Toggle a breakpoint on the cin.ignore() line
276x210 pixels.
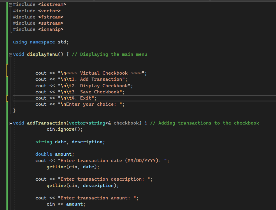(4, 129)
